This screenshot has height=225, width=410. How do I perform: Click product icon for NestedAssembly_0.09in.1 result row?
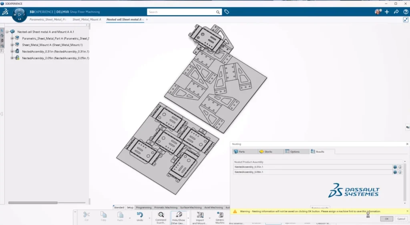tap(395, 172)
